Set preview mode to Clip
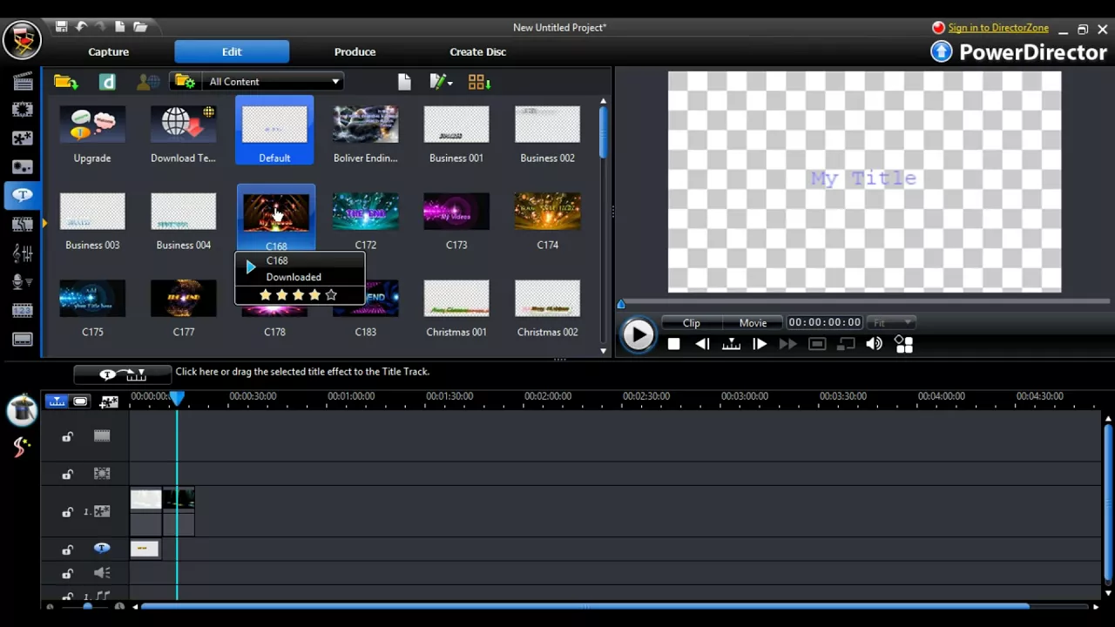The width and height of the screenshot is (1115, 627). tap(691, 323)
